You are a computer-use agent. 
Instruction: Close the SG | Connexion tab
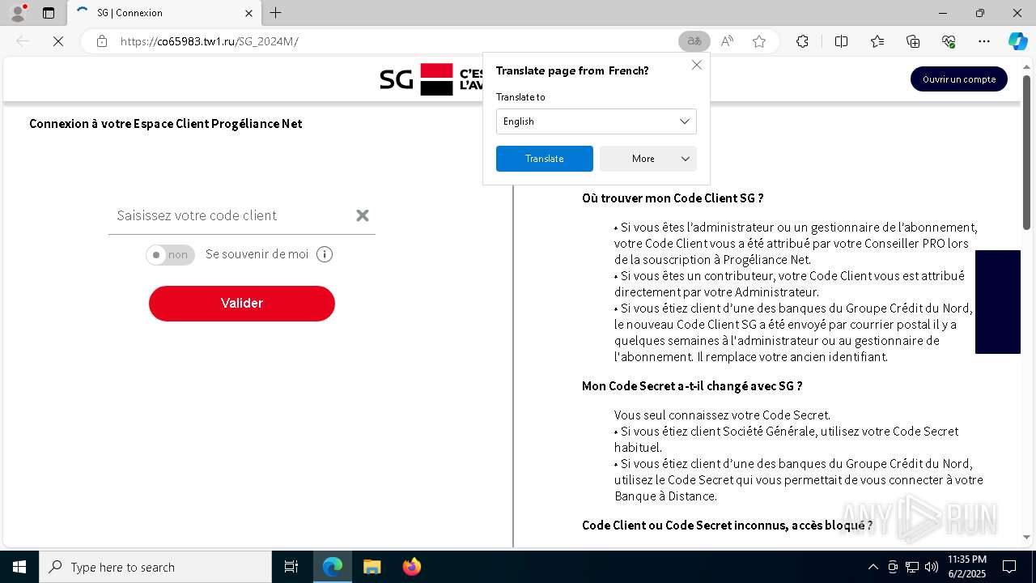[248, 13]
